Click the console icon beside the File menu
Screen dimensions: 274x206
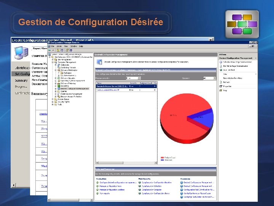[x=49, y=46]
